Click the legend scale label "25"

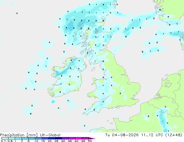tap(56, 141)
